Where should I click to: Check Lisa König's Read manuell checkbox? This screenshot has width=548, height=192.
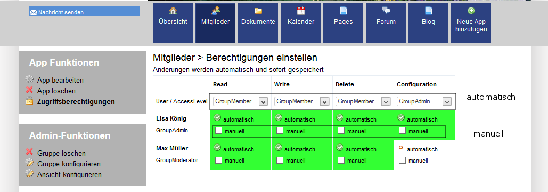pyautogui.click(x=218, y=131)
